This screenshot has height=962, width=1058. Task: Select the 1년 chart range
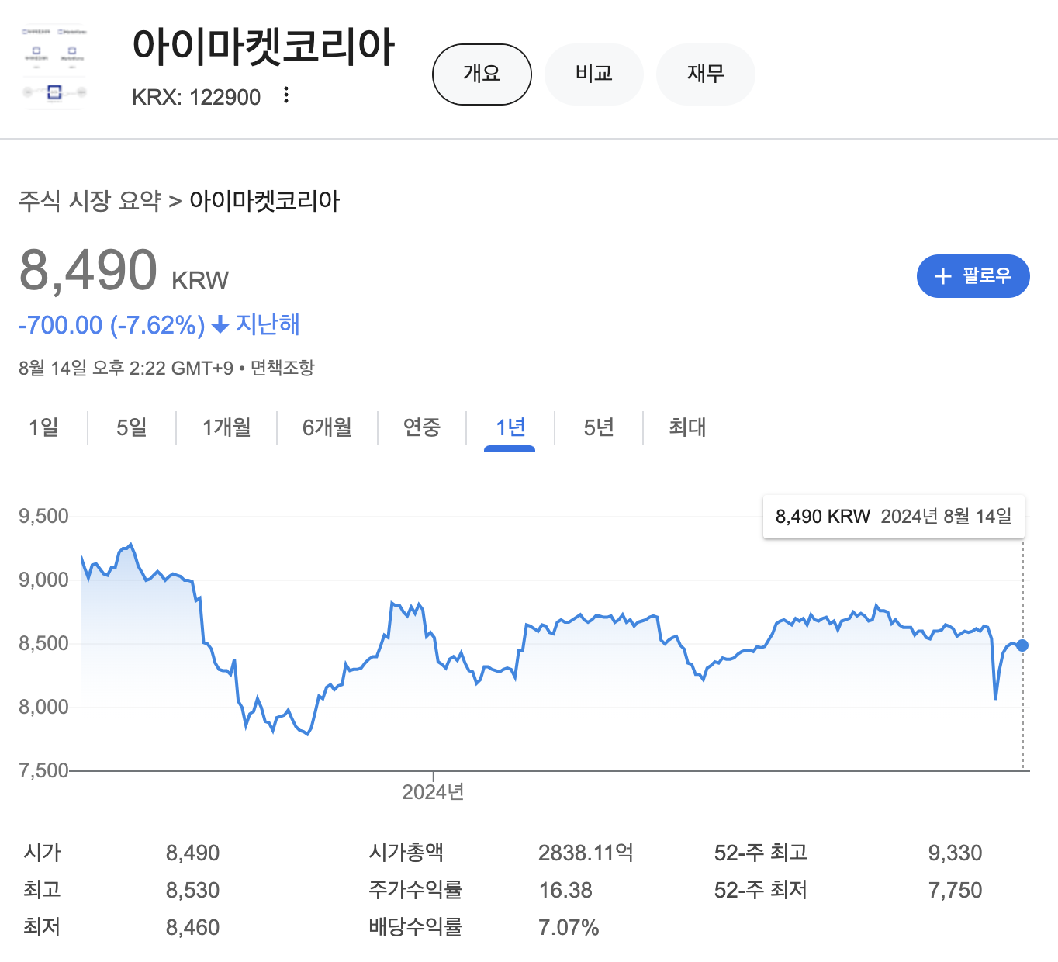click(510, 427)
